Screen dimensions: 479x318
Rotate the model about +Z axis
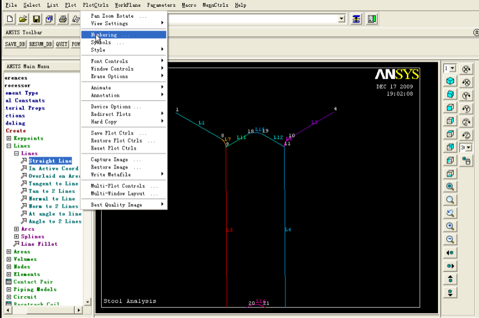pos(466,122)
